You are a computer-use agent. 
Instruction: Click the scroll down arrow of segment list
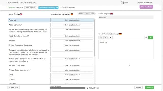click(x=94, y=83)
